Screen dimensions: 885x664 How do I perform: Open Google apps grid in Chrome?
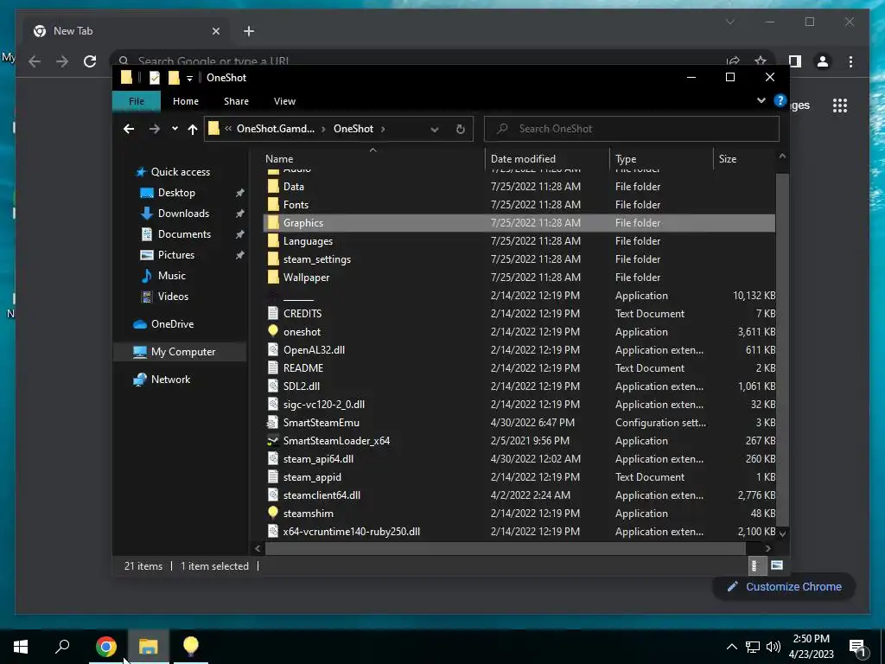[840, 105]
